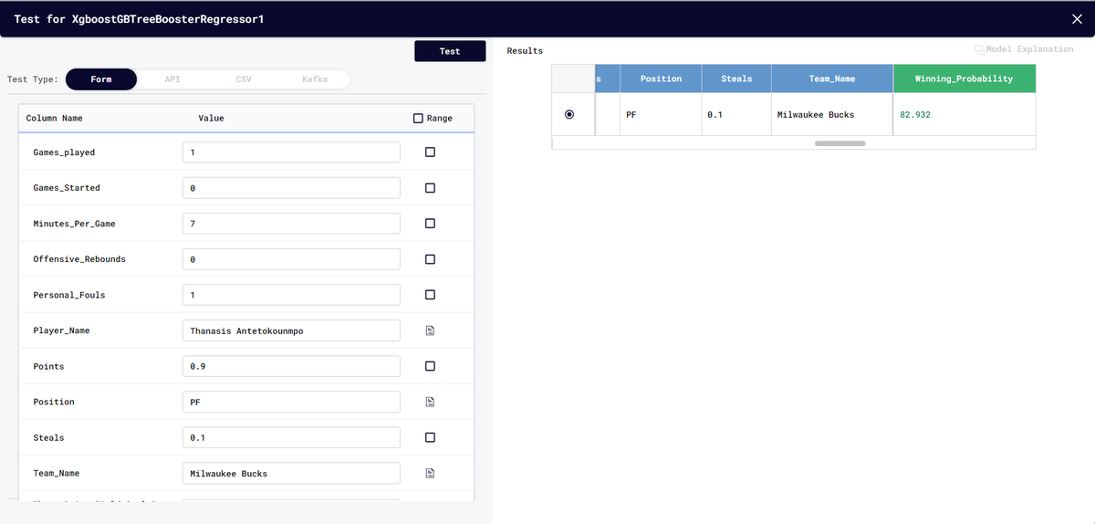The image size is (1095, 524).
Task: Click the Games_played value field
Action: 291,152
